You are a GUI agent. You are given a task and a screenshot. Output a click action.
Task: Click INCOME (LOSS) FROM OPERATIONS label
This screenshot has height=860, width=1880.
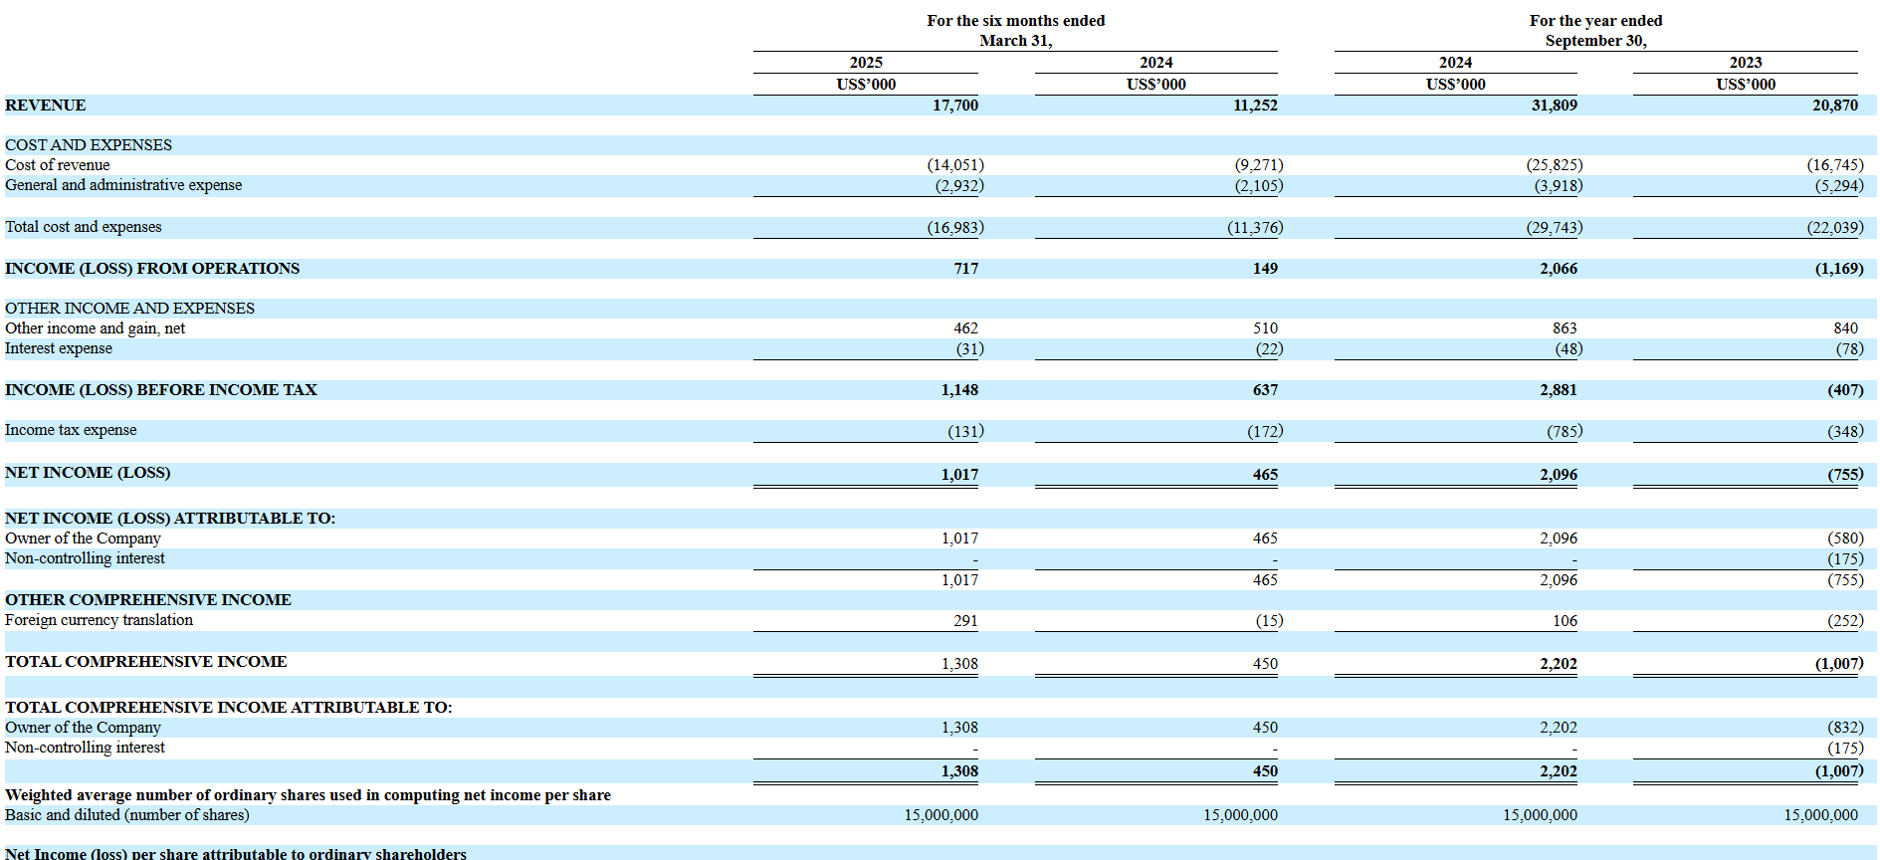152,269
